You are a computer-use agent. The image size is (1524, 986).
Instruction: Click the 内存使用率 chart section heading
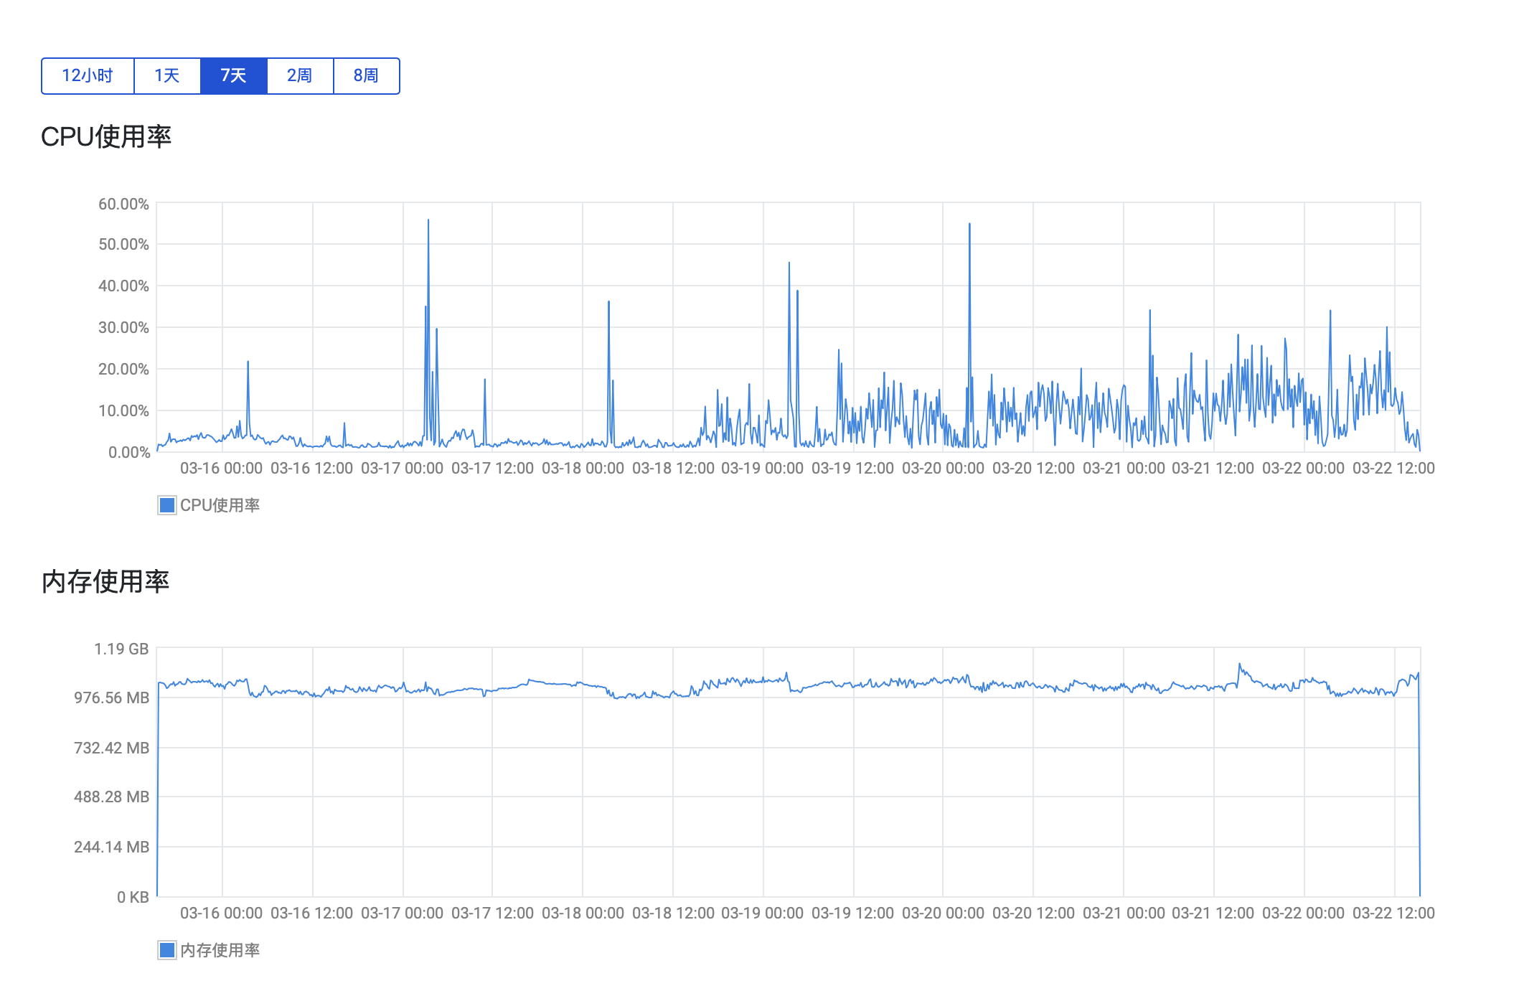coord(105,581)
